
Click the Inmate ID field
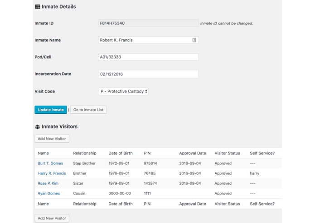148,23
